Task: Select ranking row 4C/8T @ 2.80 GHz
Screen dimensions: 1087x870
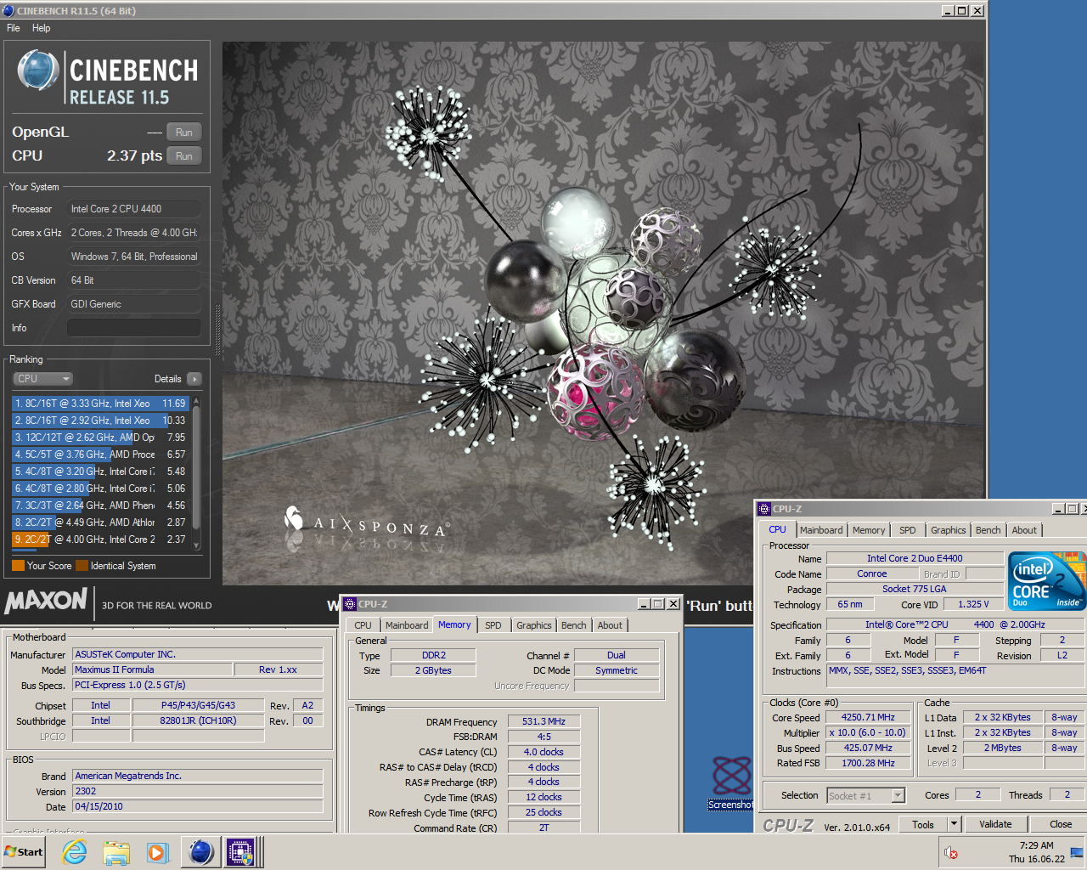Action: coord(101,489)
